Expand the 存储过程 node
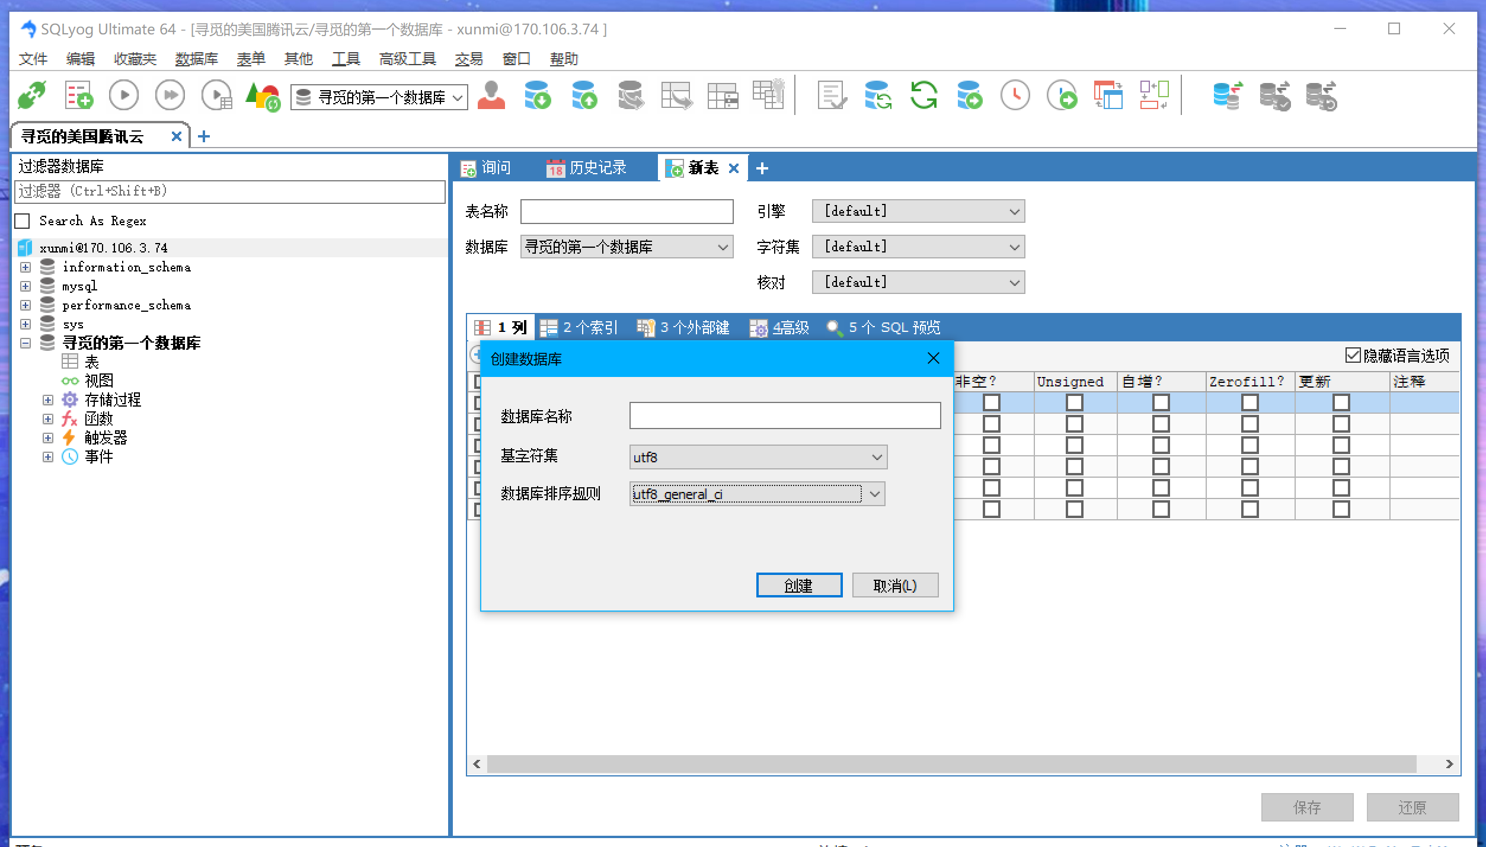This screenshot has height=847, width=1486. pos(48,400)
